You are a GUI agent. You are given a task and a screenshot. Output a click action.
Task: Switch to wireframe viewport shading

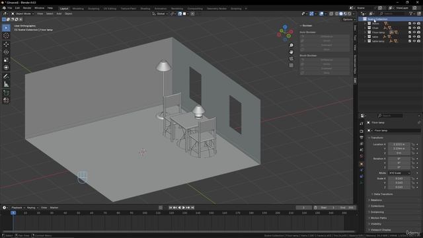(336, 14)
